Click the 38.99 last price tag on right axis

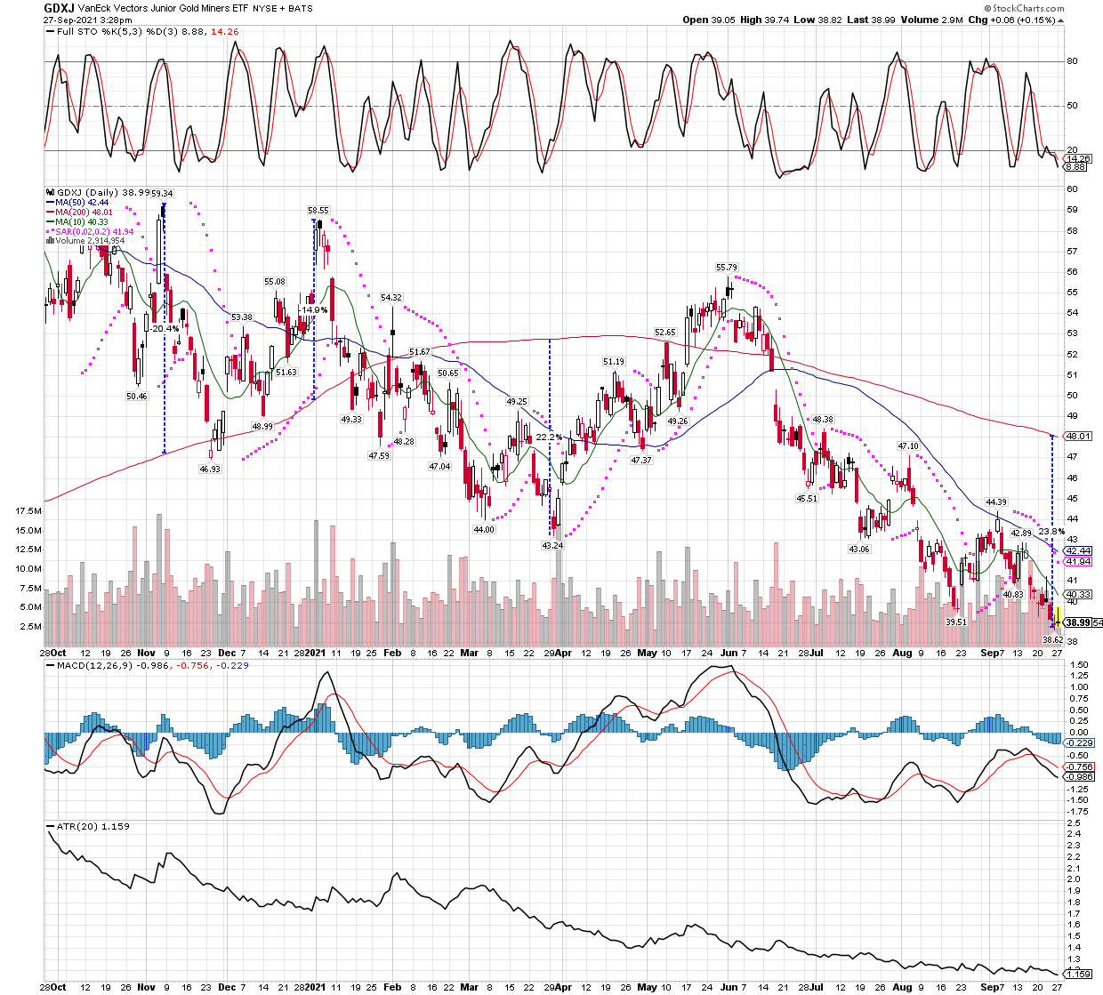click(1078, 622)
